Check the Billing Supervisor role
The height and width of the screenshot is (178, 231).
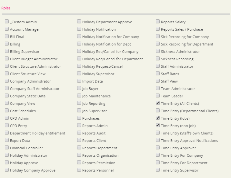pos(7,52)
